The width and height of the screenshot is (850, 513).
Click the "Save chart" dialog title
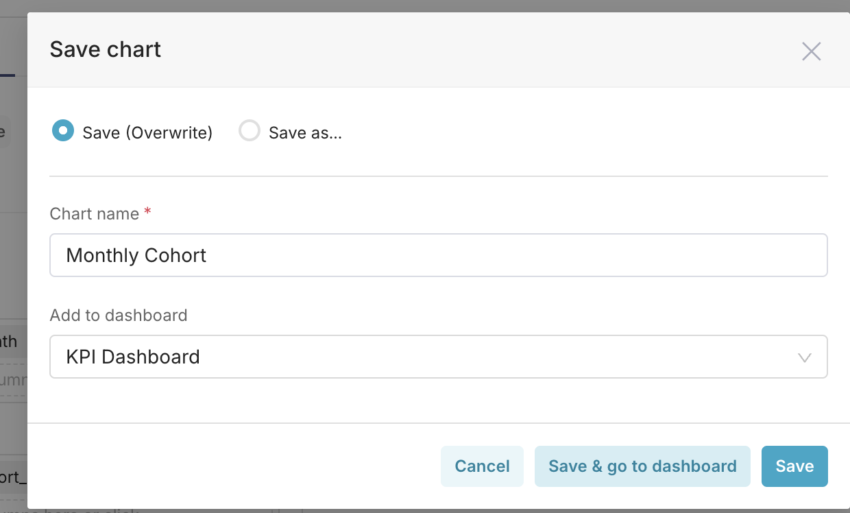click(106, 49)
